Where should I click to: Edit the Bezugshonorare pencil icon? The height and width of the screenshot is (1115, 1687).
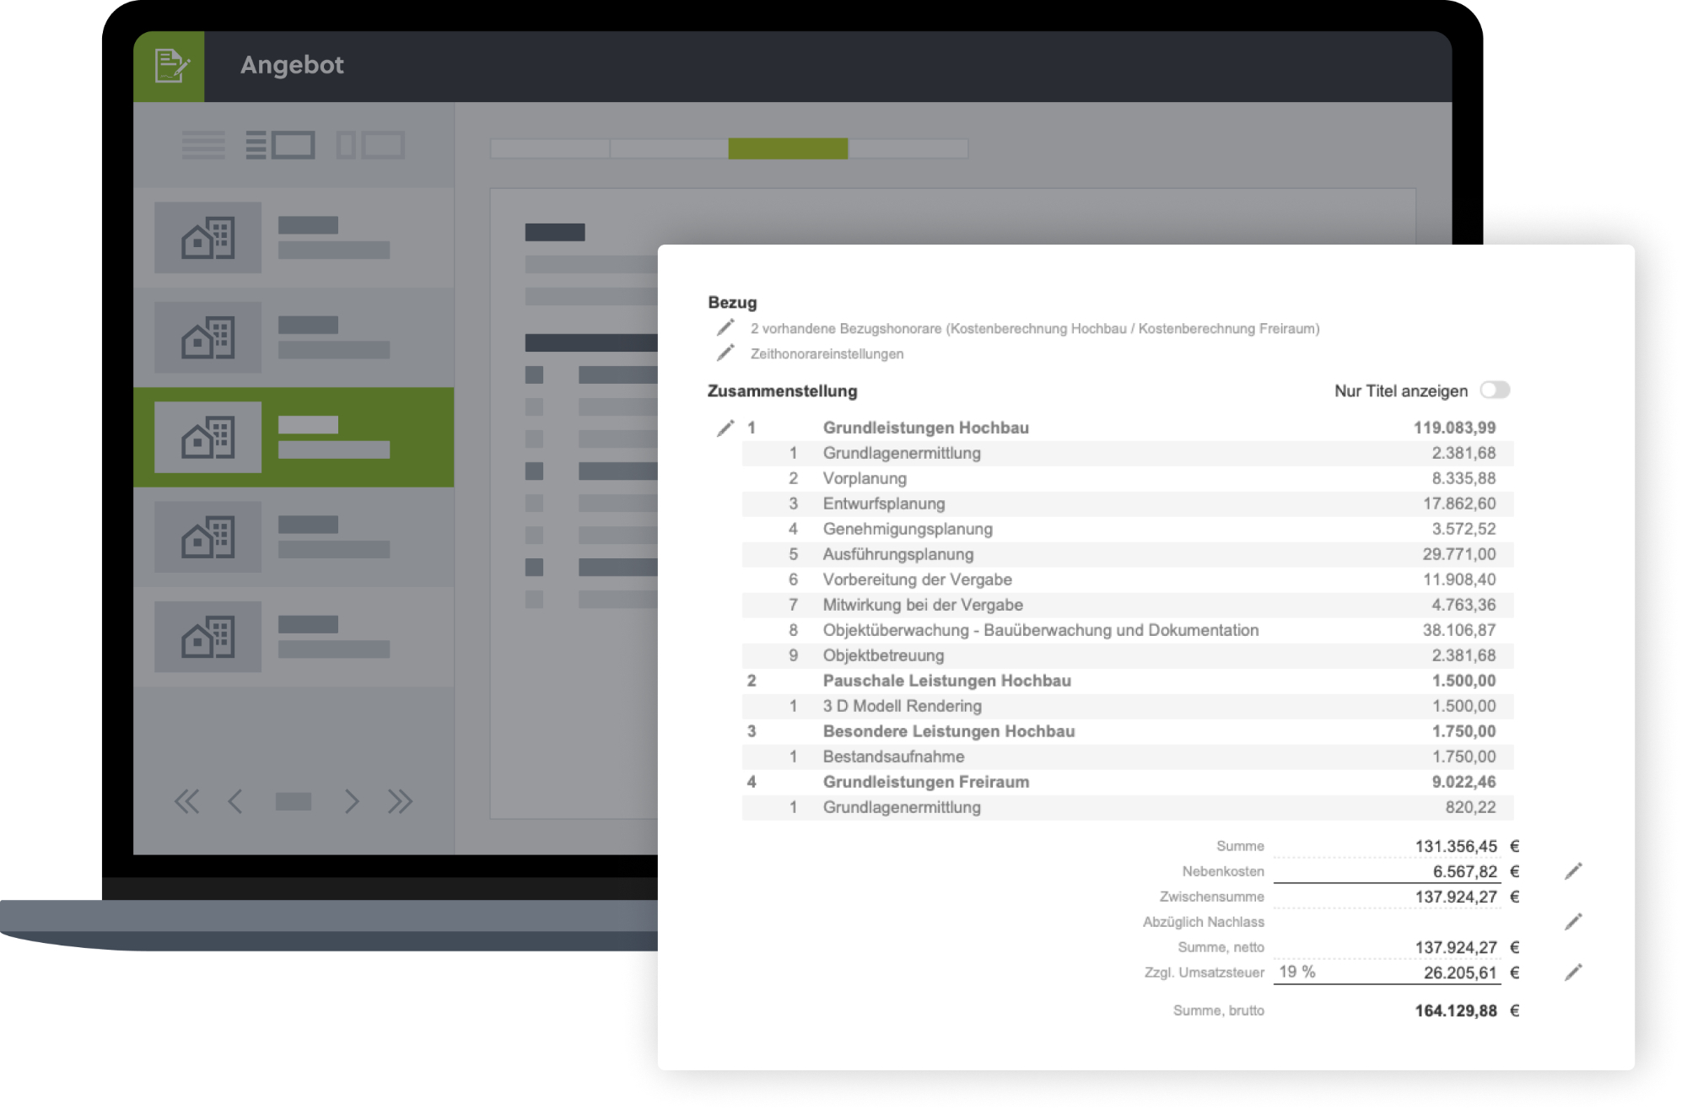(x=725, y=327)
